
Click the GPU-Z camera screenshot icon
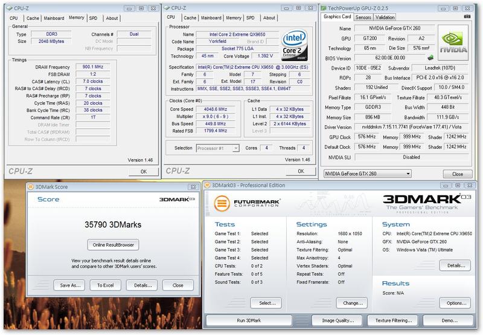click(467, 17)
